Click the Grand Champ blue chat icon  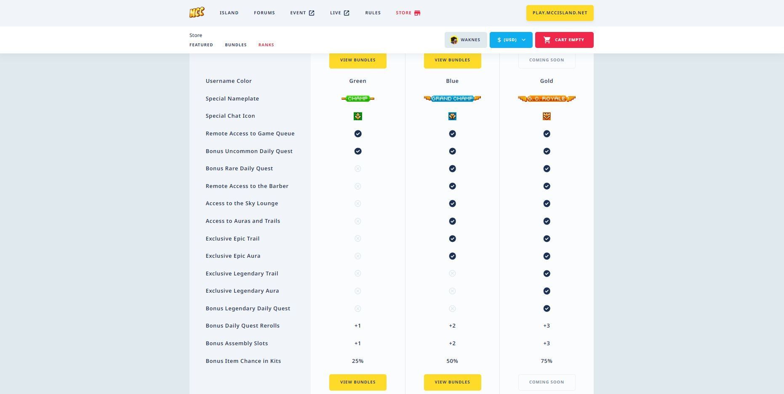pos(452,116)
